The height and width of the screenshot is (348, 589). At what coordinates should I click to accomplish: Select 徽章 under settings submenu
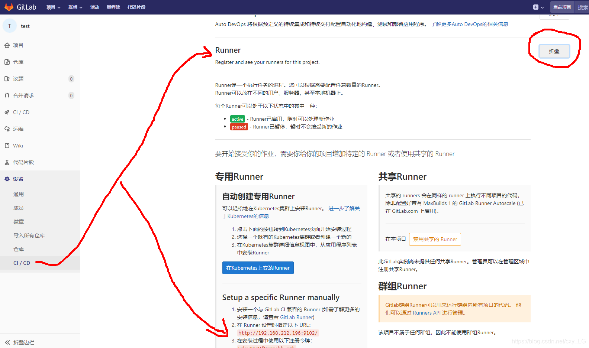point(19,222)
